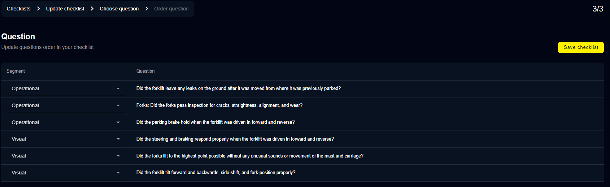Click the Save checklist button

pyautogui.click(x=580, y=47)
